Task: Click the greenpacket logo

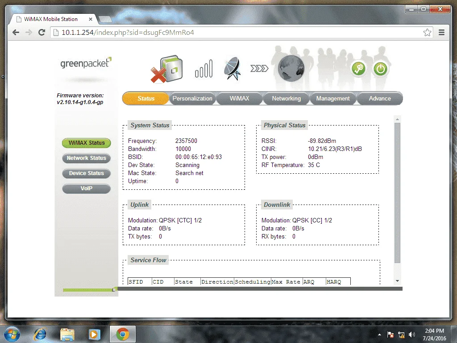Action: pos(86,63)
